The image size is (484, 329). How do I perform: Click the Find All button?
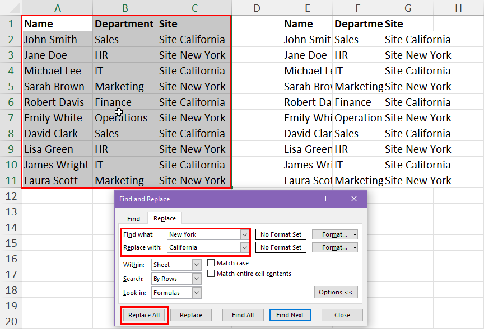(243, 315)
